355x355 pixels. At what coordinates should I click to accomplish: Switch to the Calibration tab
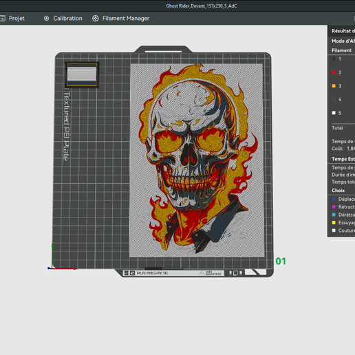[63, 19]
